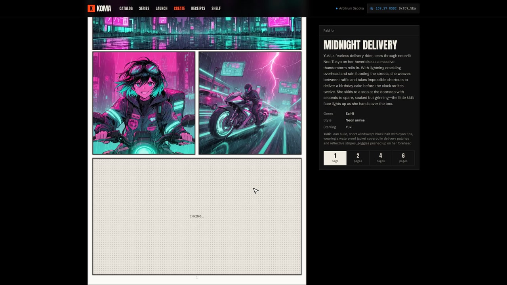Click the neon cityscape panel at top
The width and height of the screenshot is (507, 285).
click(x=197, y=33)
